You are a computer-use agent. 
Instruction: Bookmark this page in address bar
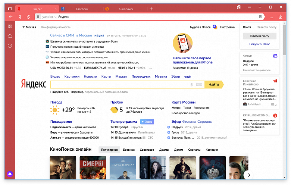point(260,17)
